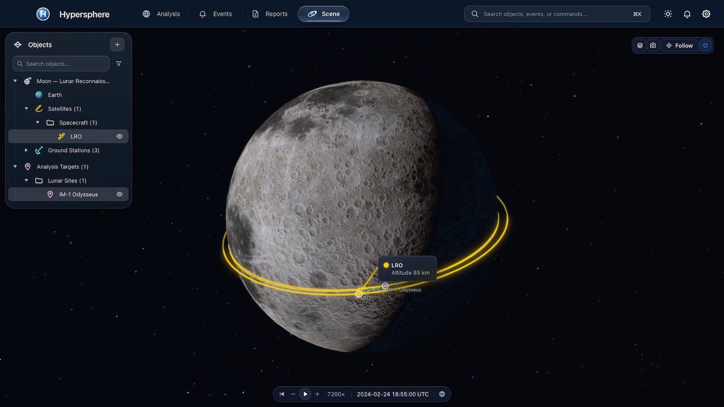
Task: Play the simulation
Action: click(305, 394)
